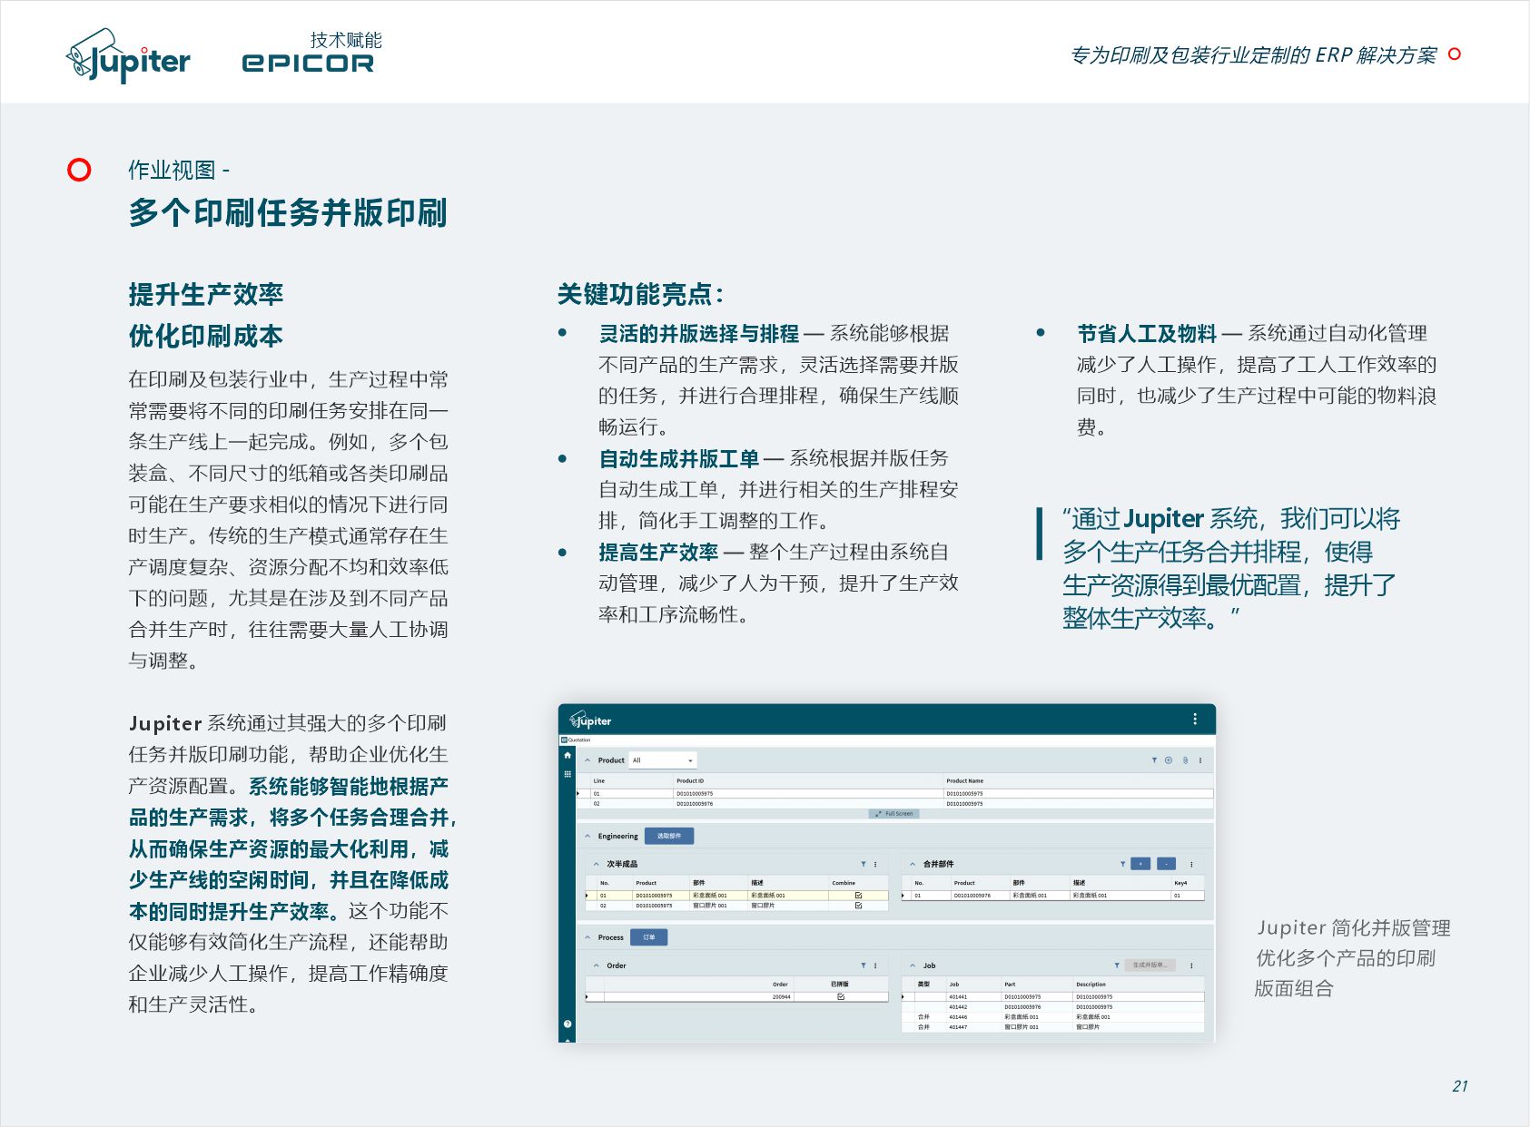
Task: Select the Quotation tab
Action: (x=576, y=740)
